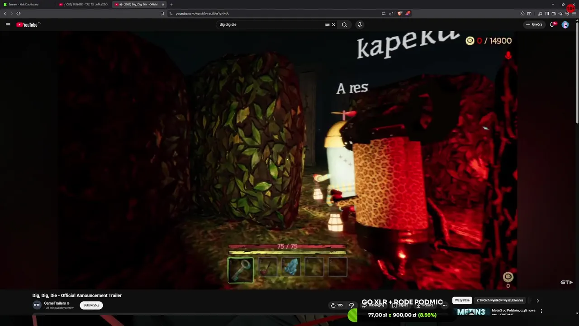
Task: Close the Dig, Dig, Die tab
Action: 163,5
